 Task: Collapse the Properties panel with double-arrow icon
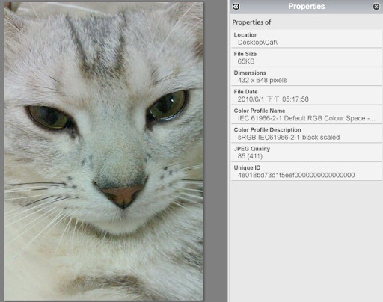236,7
